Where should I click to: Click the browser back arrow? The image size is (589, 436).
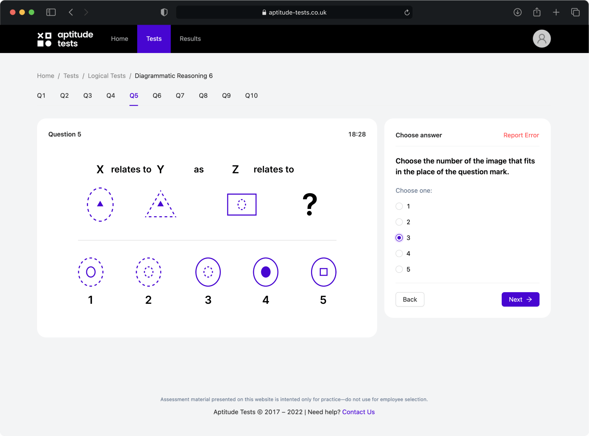point(71,12)
